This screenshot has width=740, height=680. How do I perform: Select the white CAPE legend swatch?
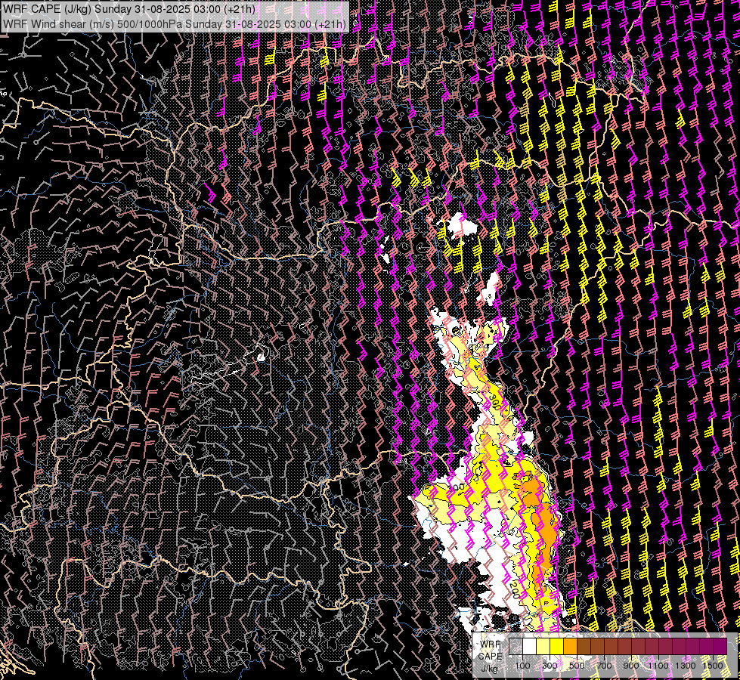pos(530,646)
